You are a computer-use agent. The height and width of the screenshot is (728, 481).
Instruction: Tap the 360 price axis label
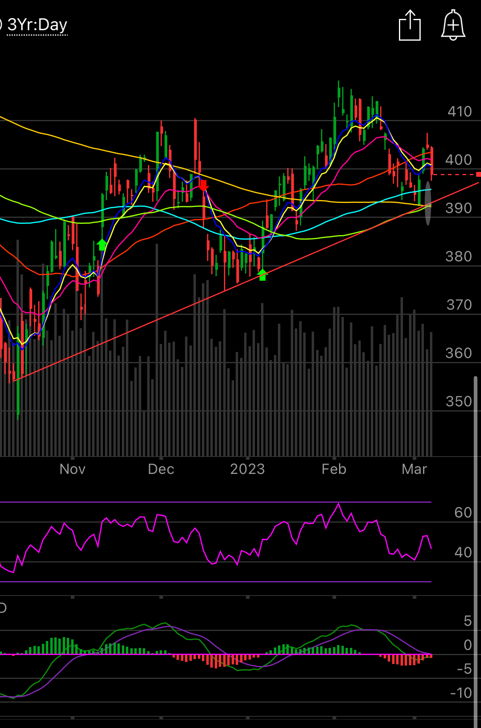click(458, 353)
